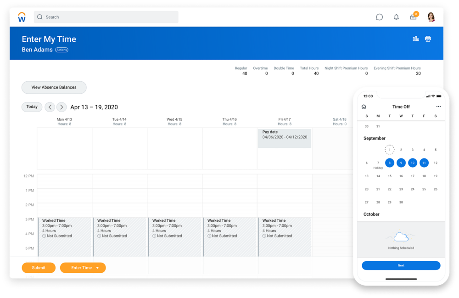This screenshot has width=459, height=298.
Task: Click the Workday logo home icon
Action: [x=22, y=17]
